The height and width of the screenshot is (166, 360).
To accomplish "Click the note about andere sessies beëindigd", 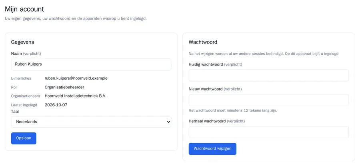I will click(264, 54).
